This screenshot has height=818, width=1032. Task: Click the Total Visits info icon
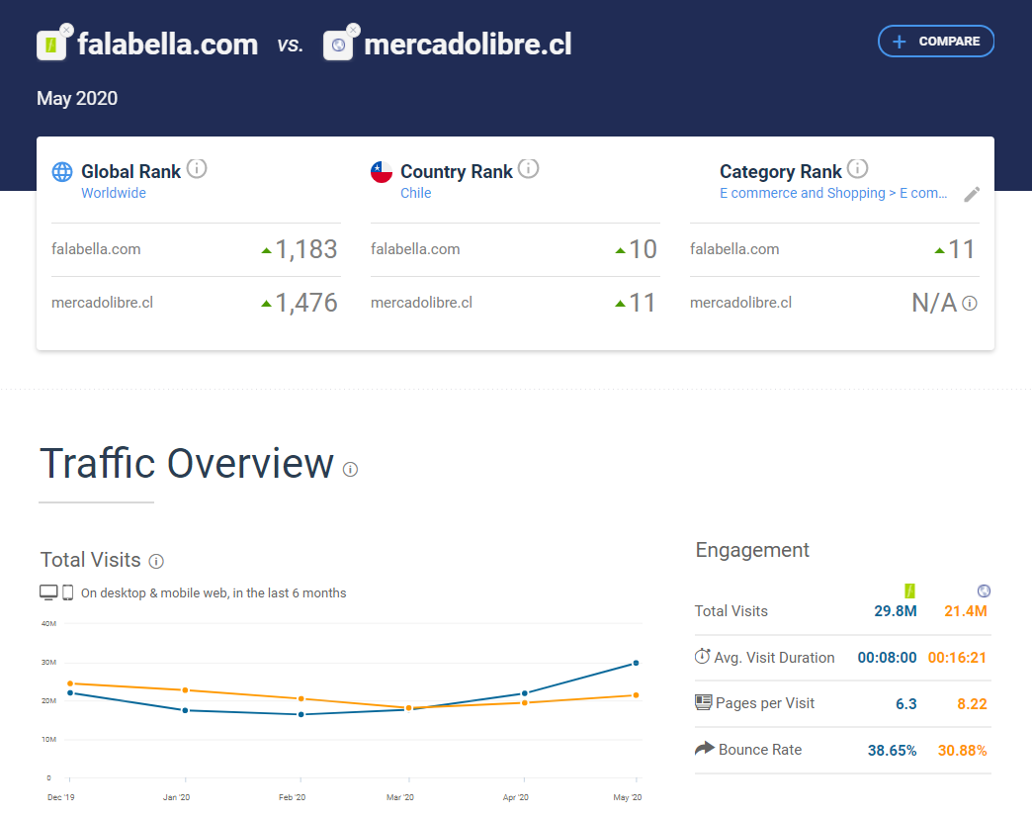point(156,561)
